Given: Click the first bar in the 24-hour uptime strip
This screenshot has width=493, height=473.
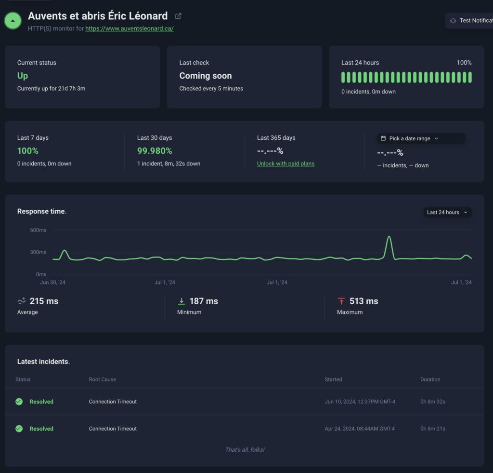Looking at the screenshot, I should [343, 77].
